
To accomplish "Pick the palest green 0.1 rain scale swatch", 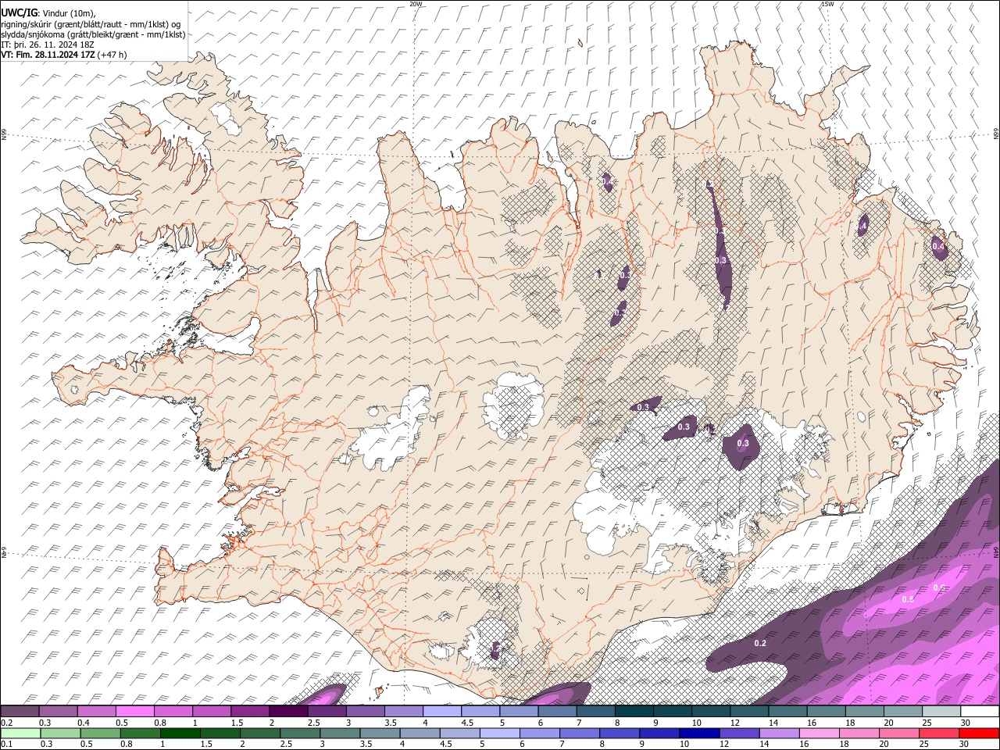I will [x=20, y=733].
